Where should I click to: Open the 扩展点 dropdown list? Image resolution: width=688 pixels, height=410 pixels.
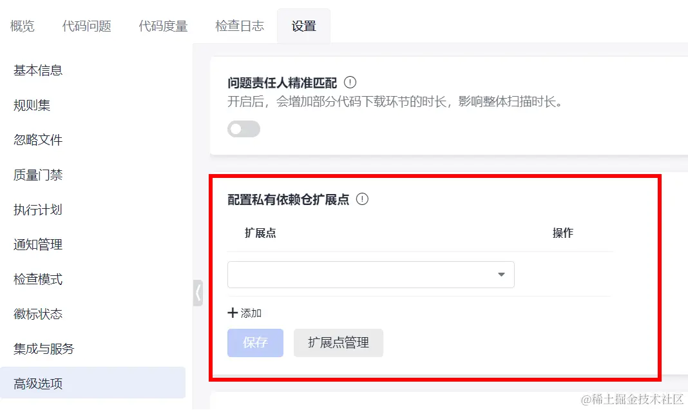tap(371, 275)
